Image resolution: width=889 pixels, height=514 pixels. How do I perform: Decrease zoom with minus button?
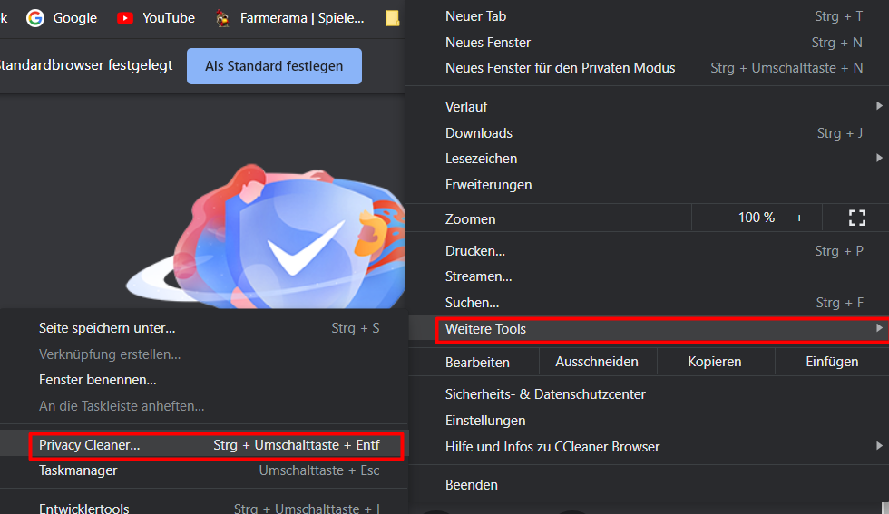click(713, 218)
